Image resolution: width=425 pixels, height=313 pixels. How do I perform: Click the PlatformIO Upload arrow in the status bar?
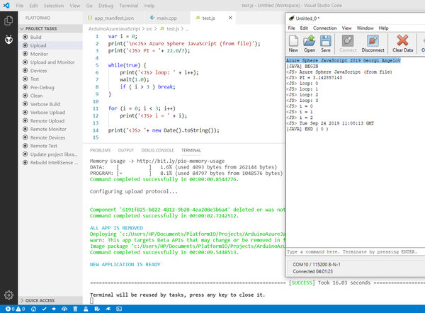[x=54, y=309]
